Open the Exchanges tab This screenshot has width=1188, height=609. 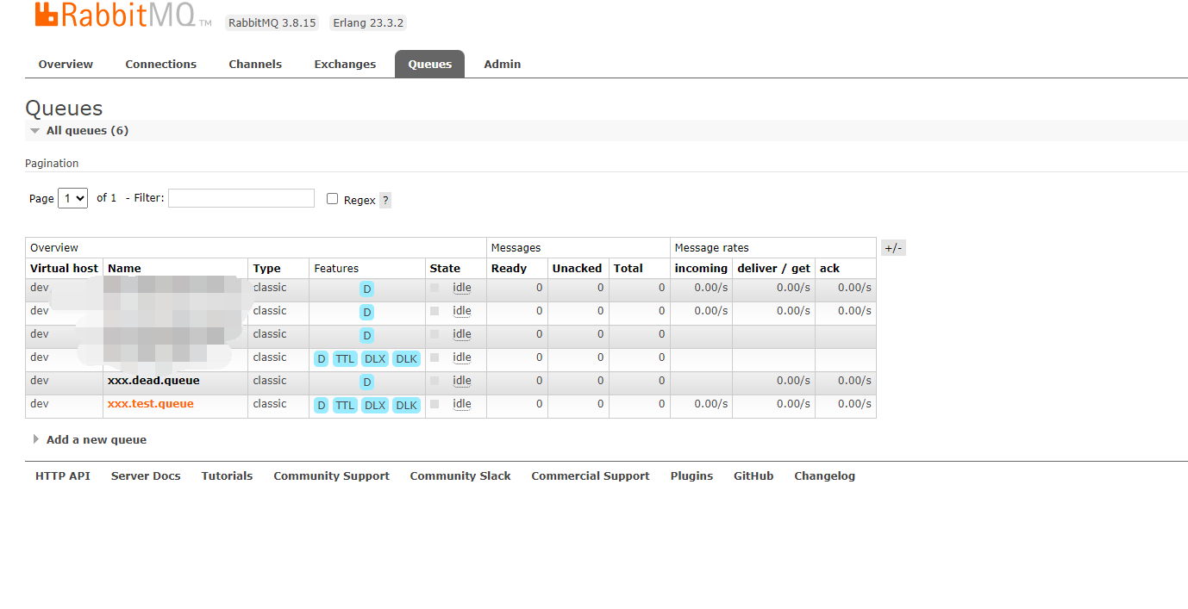(345, 64)
